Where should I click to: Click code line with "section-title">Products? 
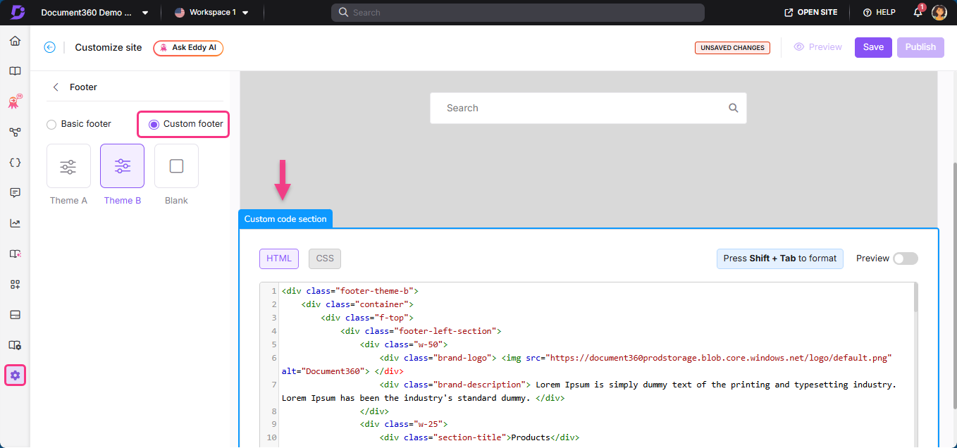479,437
